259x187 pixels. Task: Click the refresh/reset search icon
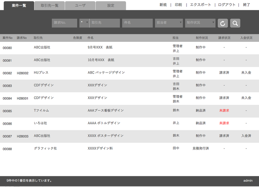pyautogui.click(x=223, y=23)
